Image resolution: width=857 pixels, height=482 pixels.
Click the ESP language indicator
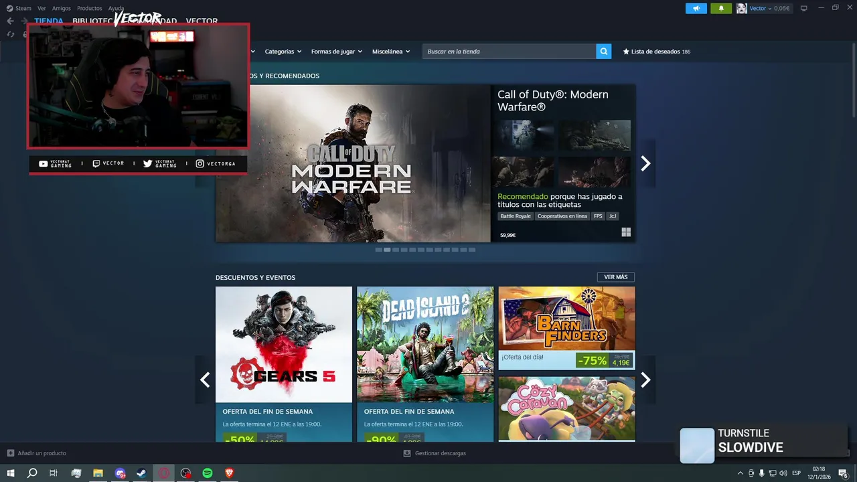click(x=796, y=473)
